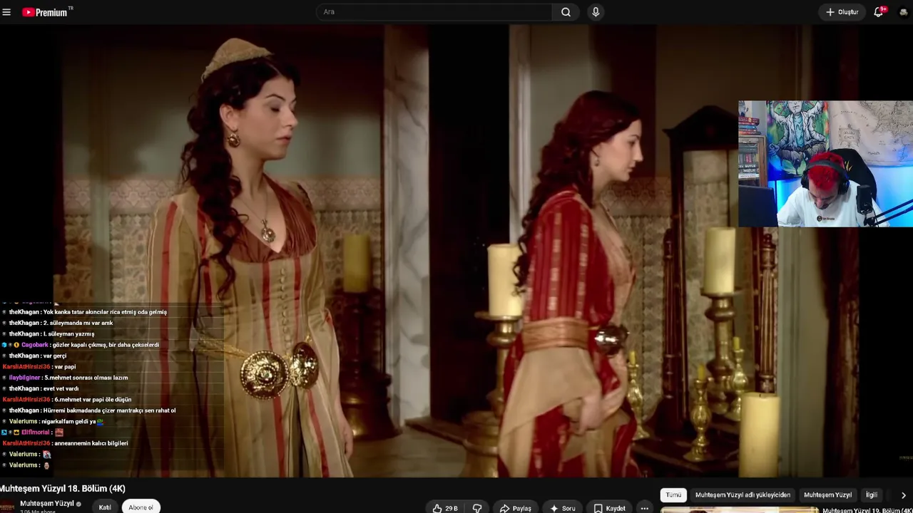Click the magnifier search button
Viewport: 913px width, 513px height.
(x=566, y=12)
